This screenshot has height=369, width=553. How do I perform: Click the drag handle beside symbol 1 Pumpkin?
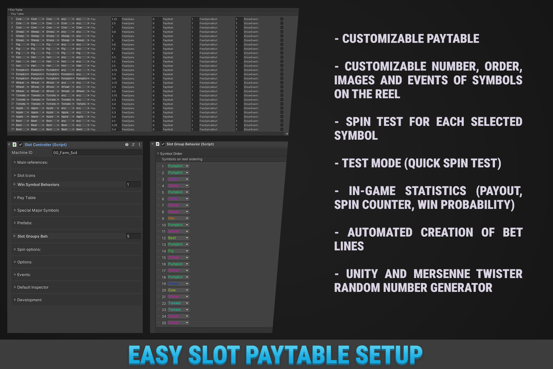[x=159, y=166]
